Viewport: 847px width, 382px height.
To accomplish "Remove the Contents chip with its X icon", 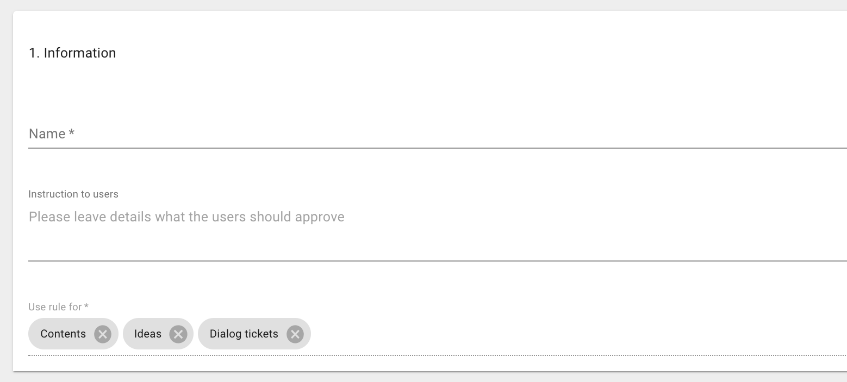I will pyautogui.click(x=102, y=334).
